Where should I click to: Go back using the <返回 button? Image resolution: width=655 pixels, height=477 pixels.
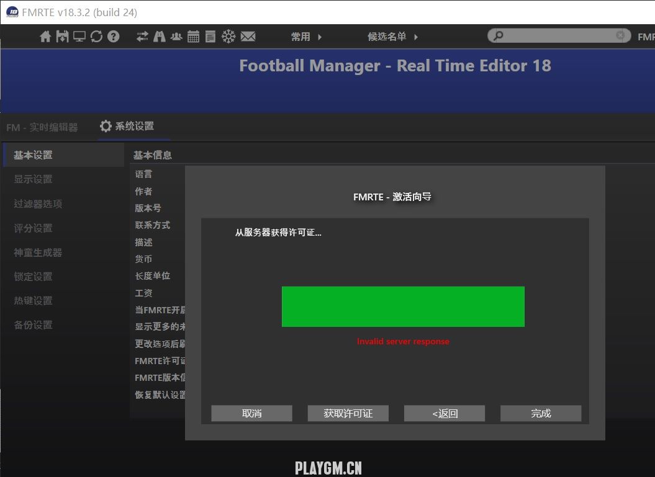tap(445, 413)
